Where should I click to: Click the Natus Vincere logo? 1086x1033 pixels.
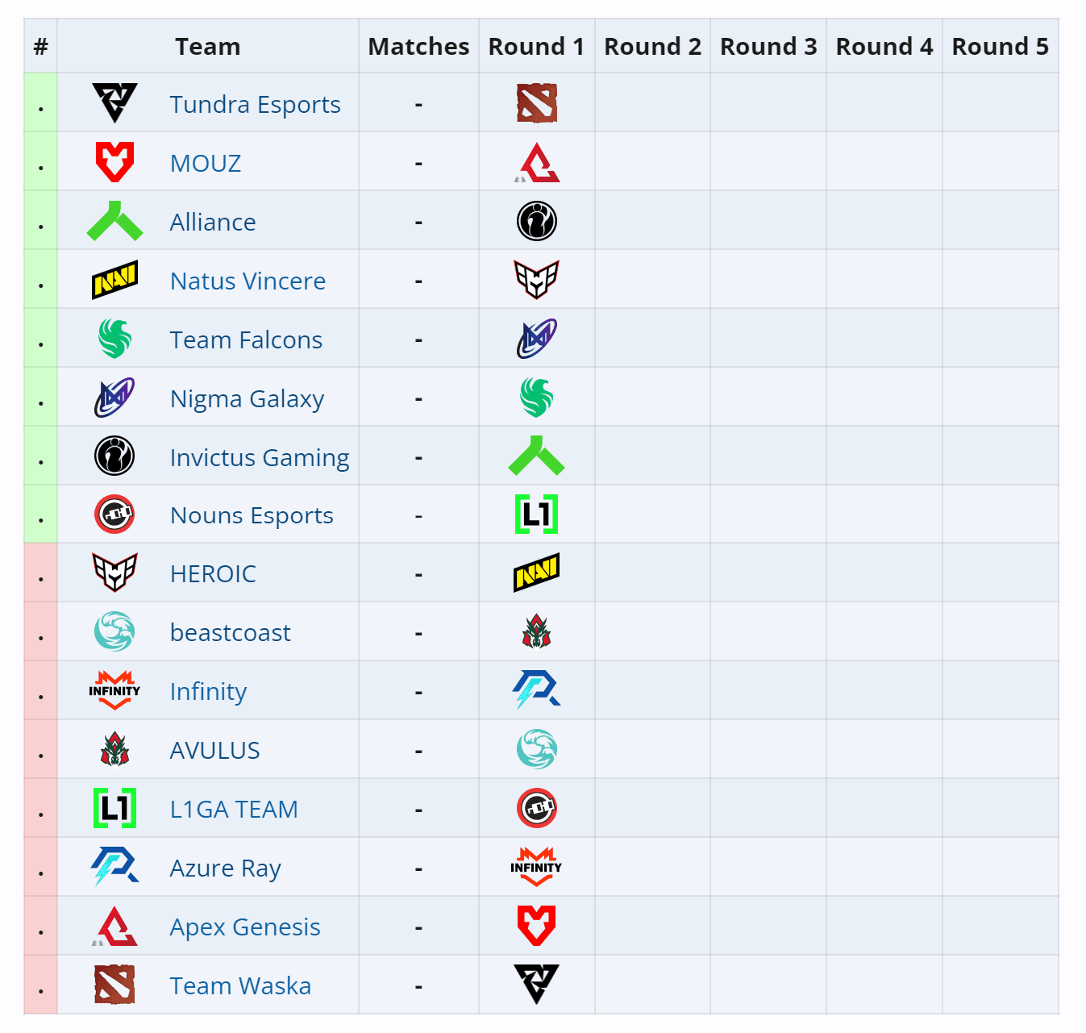[x=114, y=279]
